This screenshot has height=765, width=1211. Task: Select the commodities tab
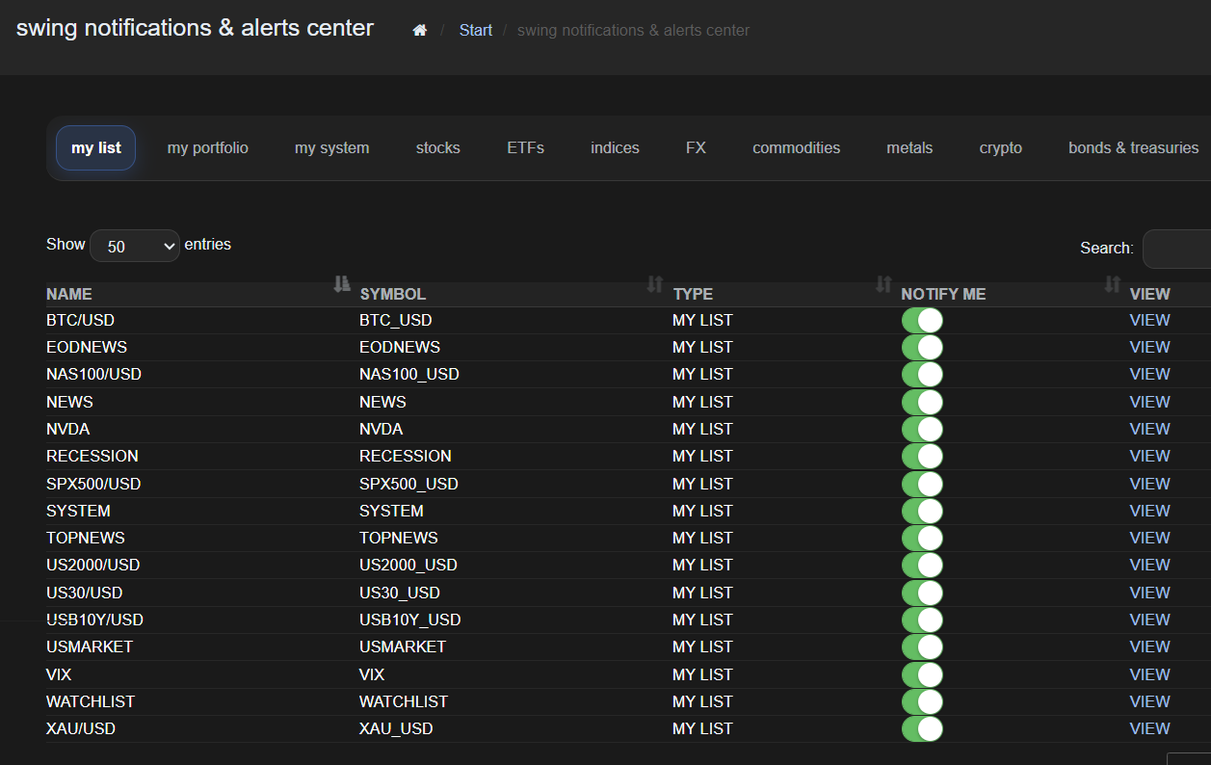click(x=796, y=148)
